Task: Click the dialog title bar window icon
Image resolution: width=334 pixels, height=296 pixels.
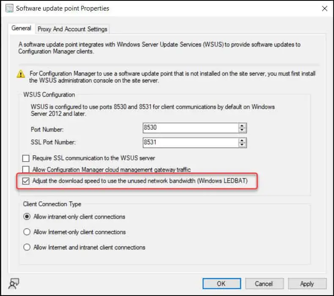Action: [x=9, y=8]
